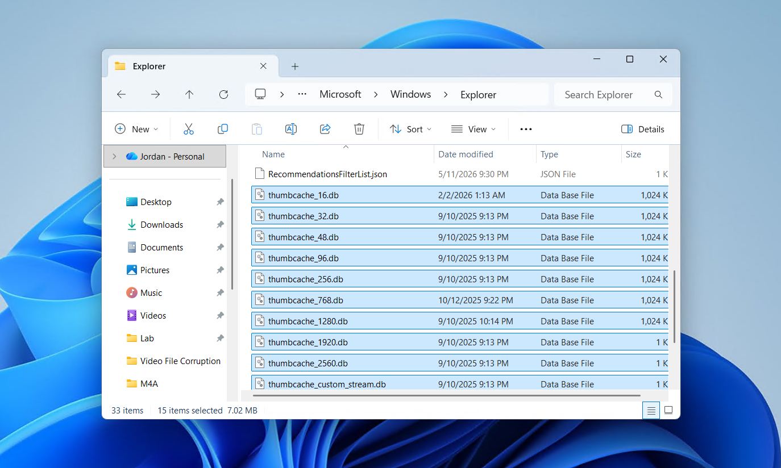Viewport: 781px width, 468px height.
Task: Expand the chevron after This PC icon
Action: coord(282,94)
